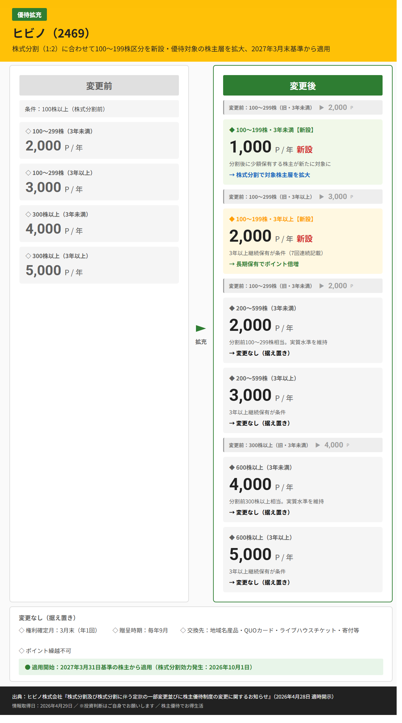
Task: Click the 変更なし（据え置き） section heading at bottom
Action: (47, 618)
